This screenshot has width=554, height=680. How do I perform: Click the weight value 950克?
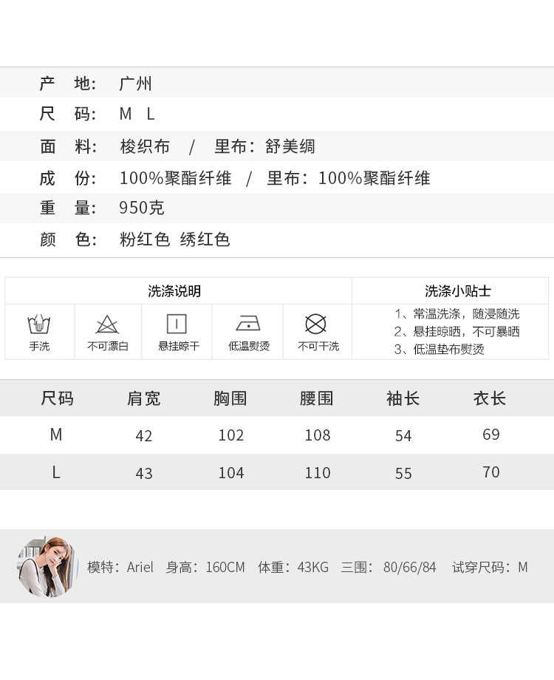coord(142,208)
